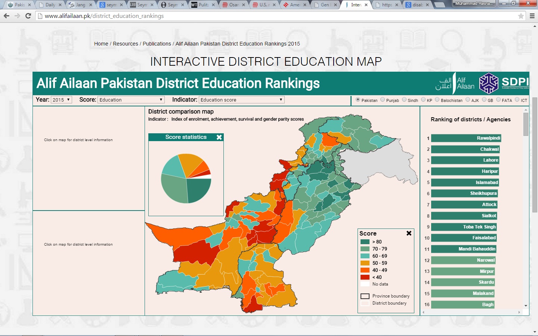Open Home breadcrumb link
This screenshot has height=336, width=538.
click(x=101, y=44)
